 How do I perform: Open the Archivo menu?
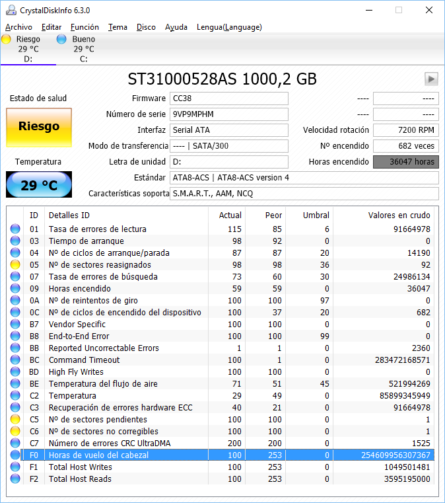point(18,27)
